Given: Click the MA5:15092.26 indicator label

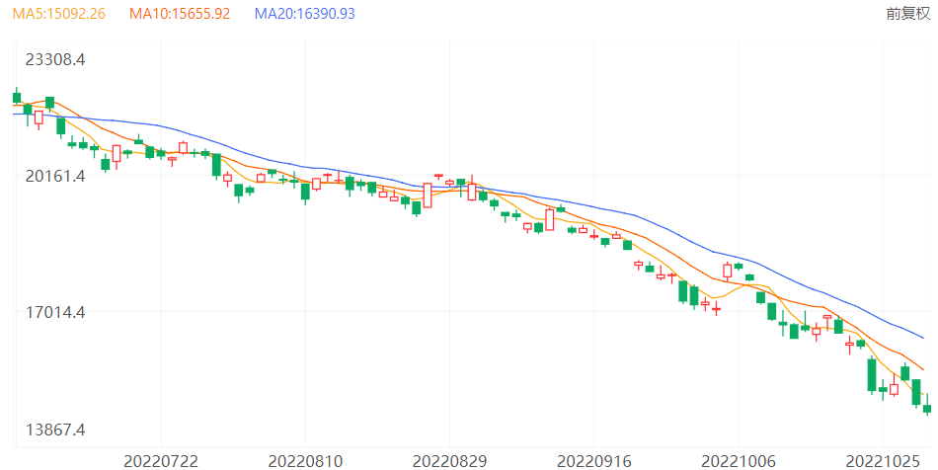Looking at the screenshot, I should (58, 14).
